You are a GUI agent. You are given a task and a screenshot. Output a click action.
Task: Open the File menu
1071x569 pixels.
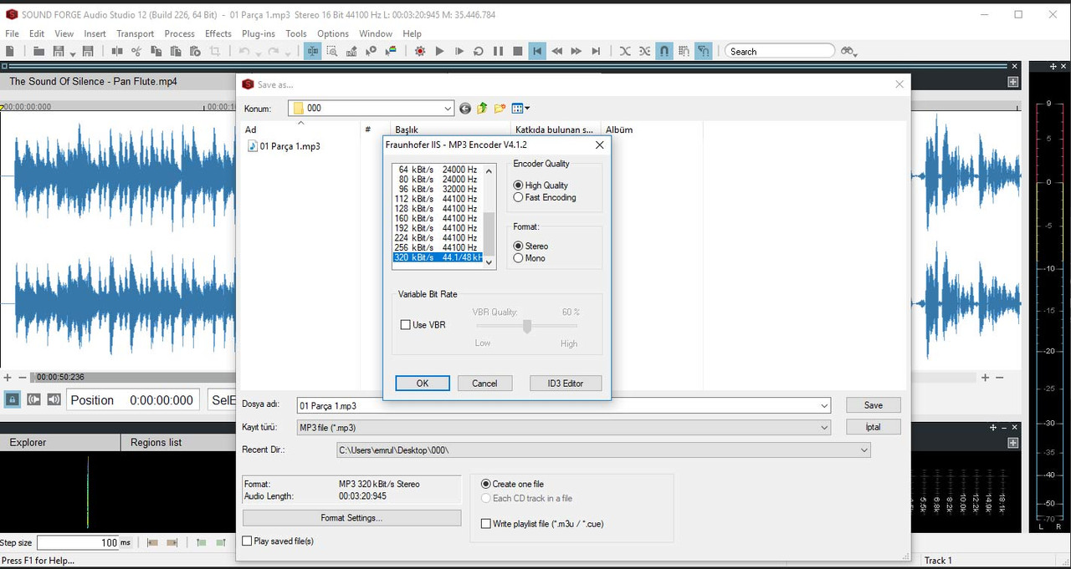13,33
